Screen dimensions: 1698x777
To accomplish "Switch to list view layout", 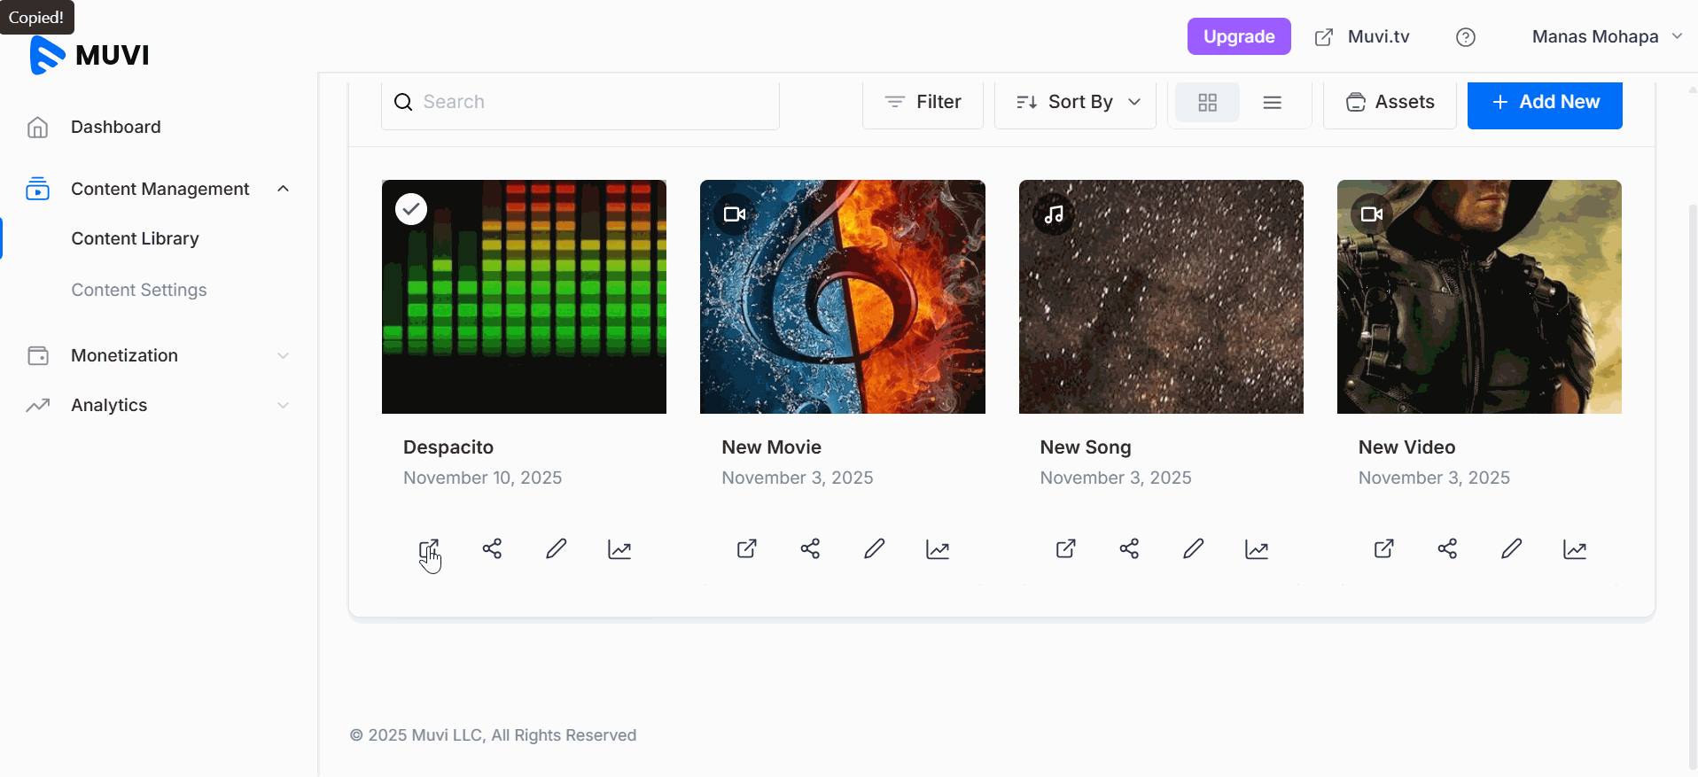I will 1272,103.
